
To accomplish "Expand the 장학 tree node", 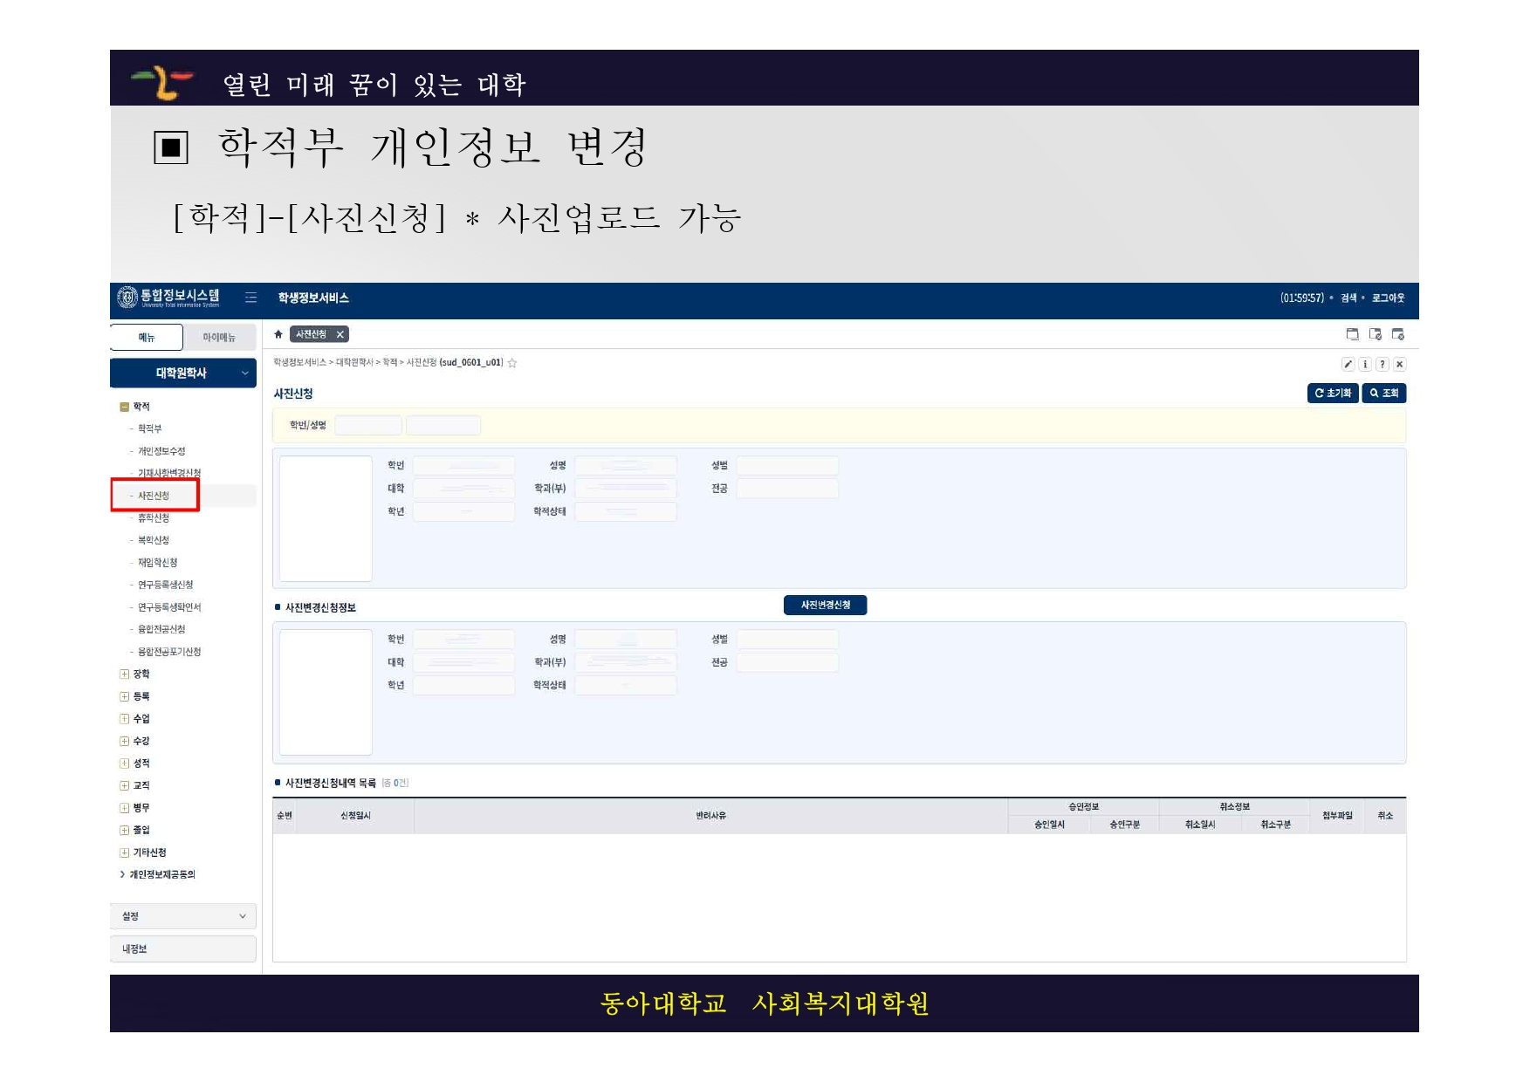I will pos(124,674).
